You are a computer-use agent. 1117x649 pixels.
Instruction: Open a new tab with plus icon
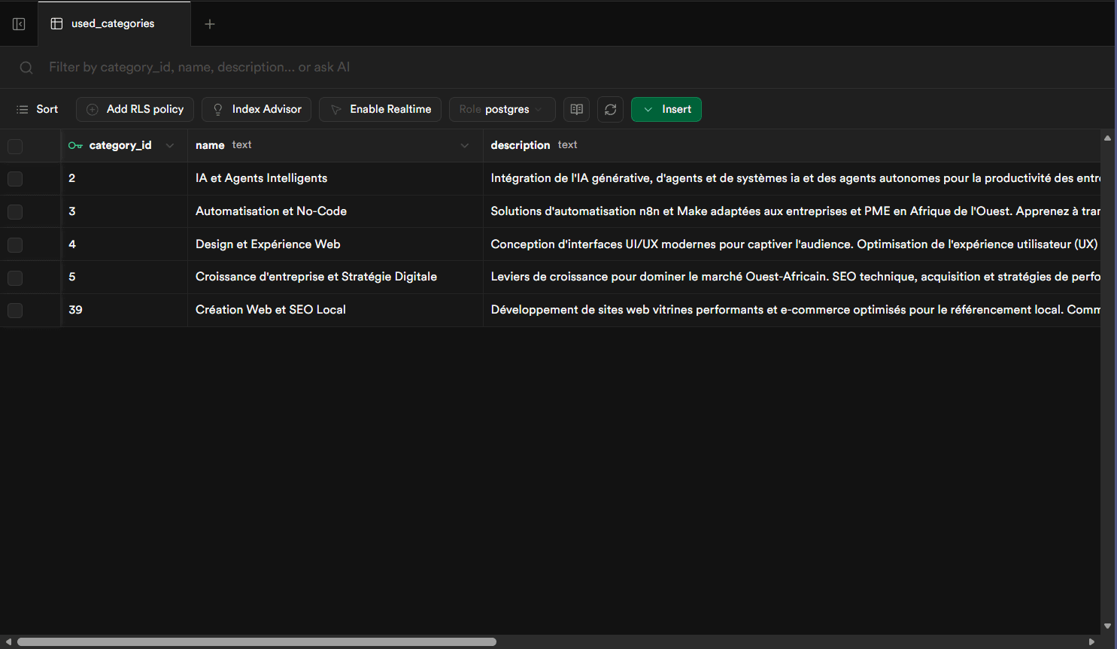[210, 24]
